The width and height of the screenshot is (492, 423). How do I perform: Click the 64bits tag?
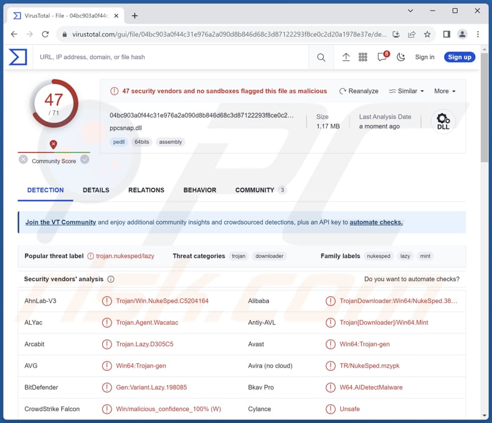[x=142, y=142]
